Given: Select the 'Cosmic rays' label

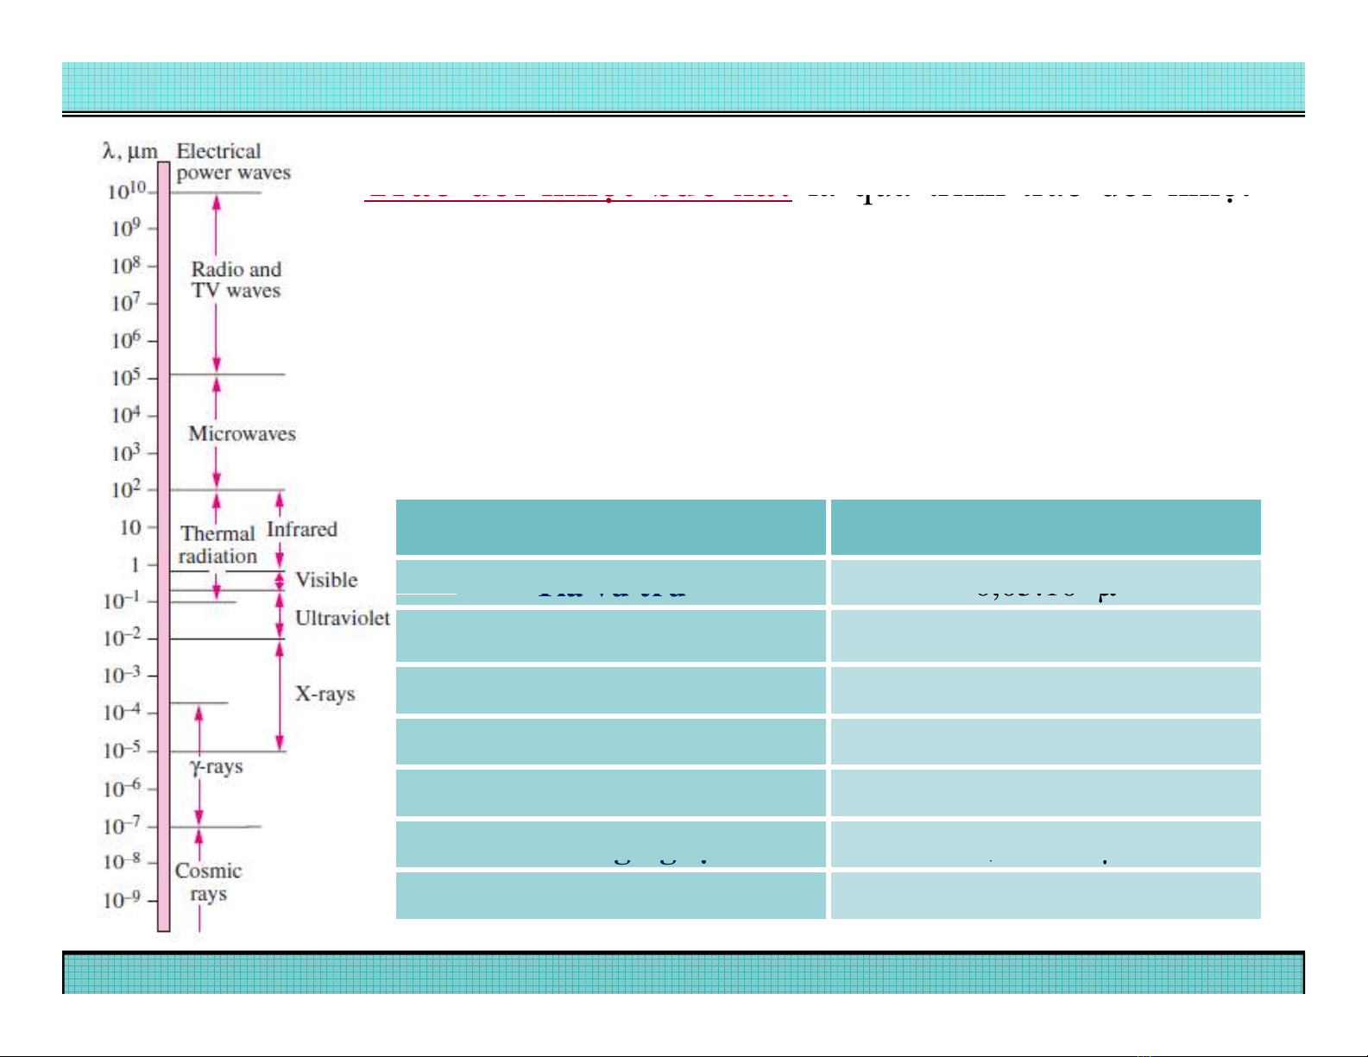Looking at the screenshot, I should pos(208,882).
